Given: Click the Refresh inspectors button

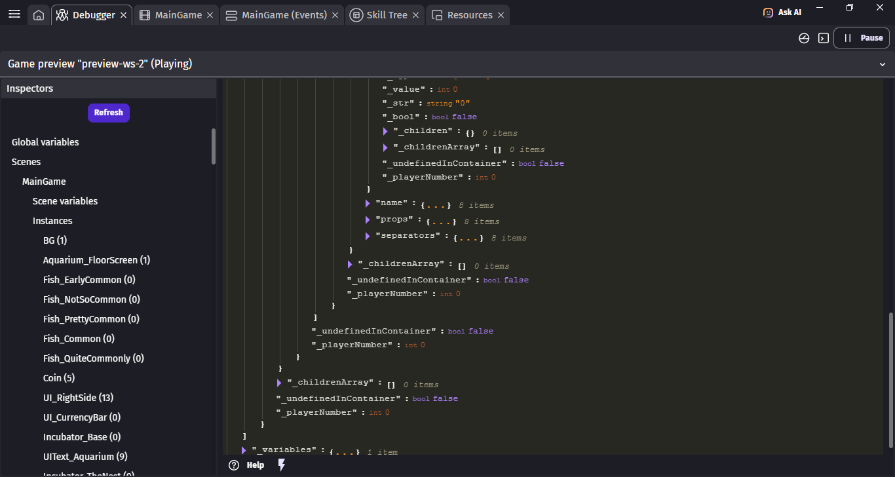Looking at the screenshot, I should click(x=109, y=113).
